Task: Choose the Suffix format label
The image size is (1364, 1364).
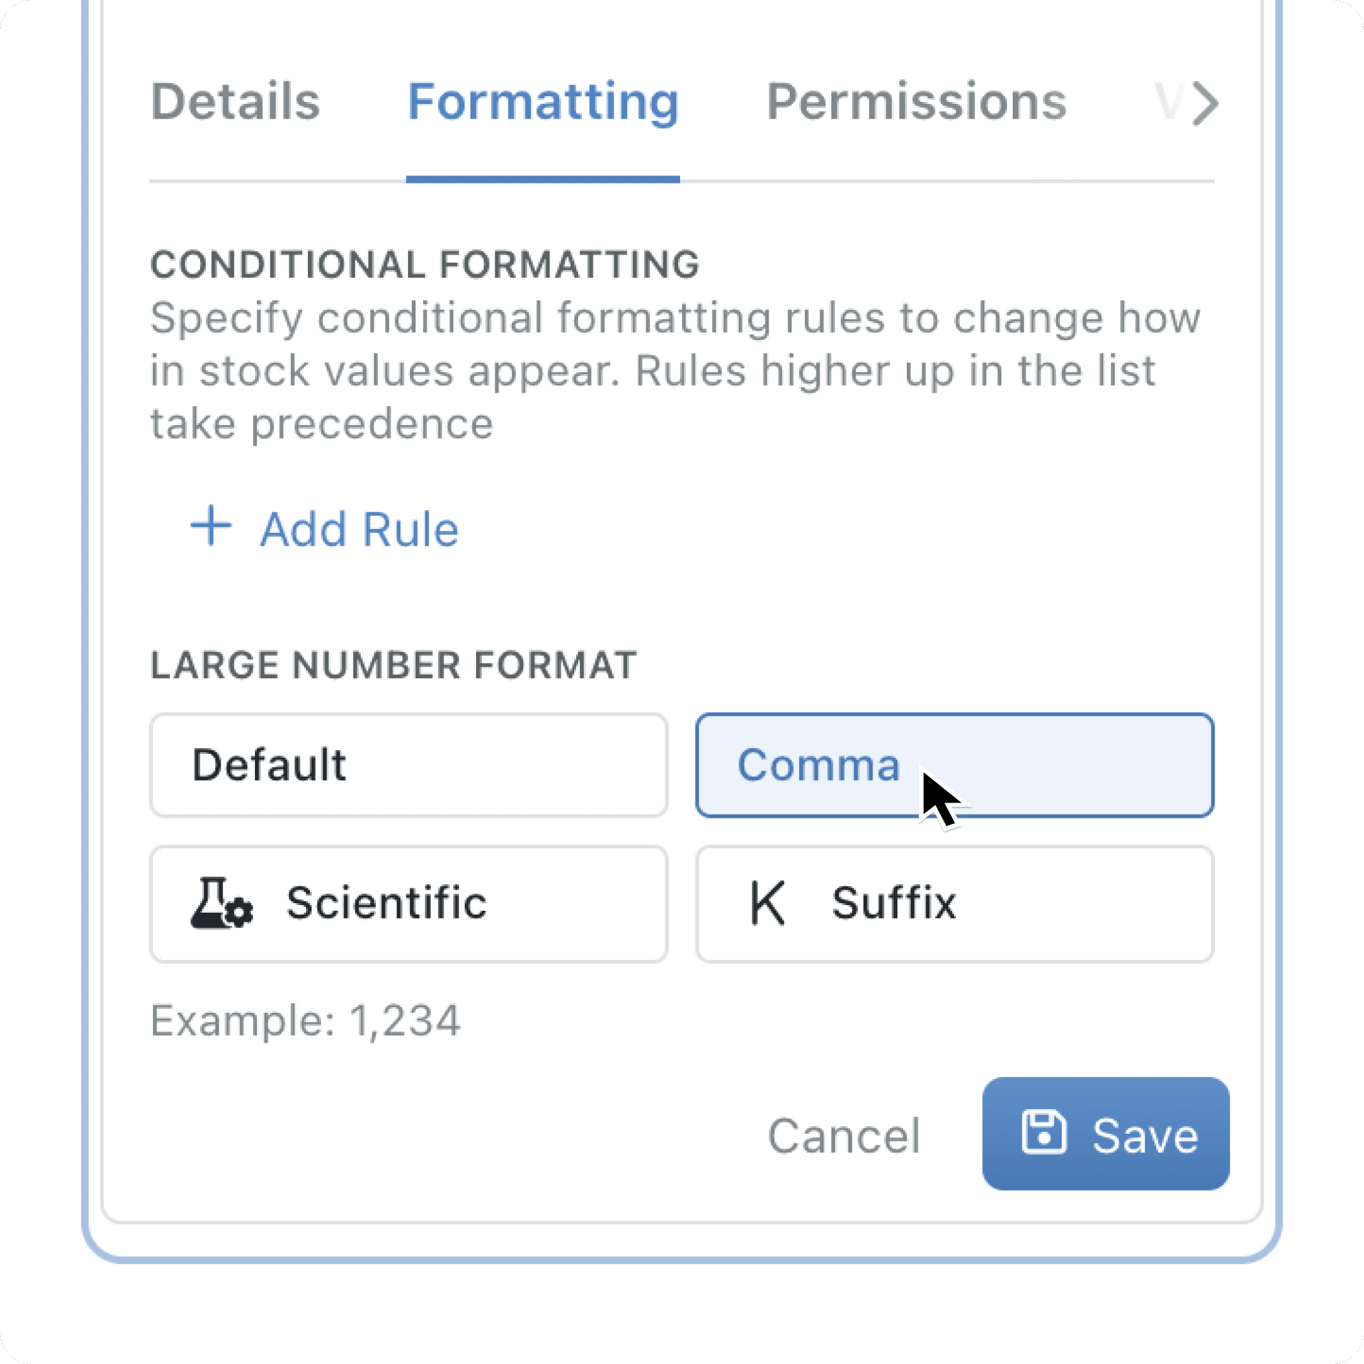Action: [x=894, y=903]
